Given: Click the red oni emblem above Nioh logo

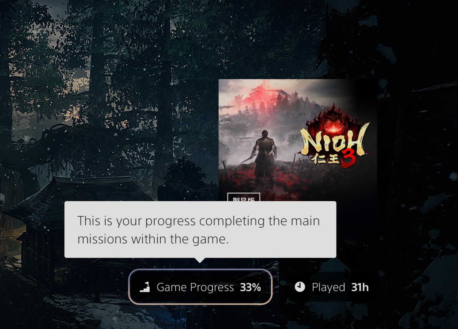Looking at the screenshot, I should [x=334, y=119].
